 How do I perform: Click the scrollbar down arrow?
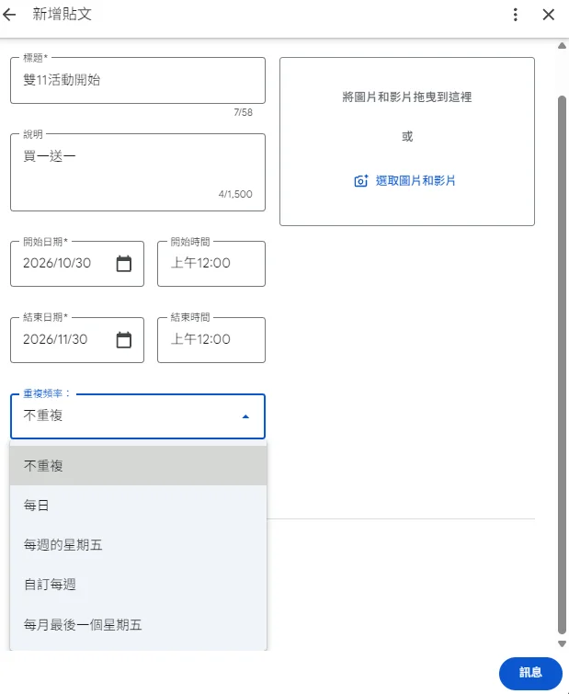pyautogui.click(x=562, y=643)
